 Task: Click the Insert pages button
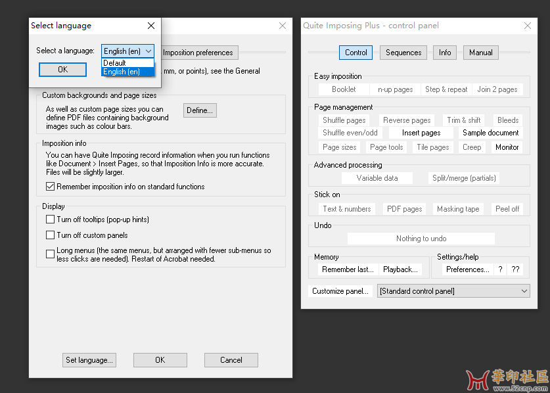(421, 133)
